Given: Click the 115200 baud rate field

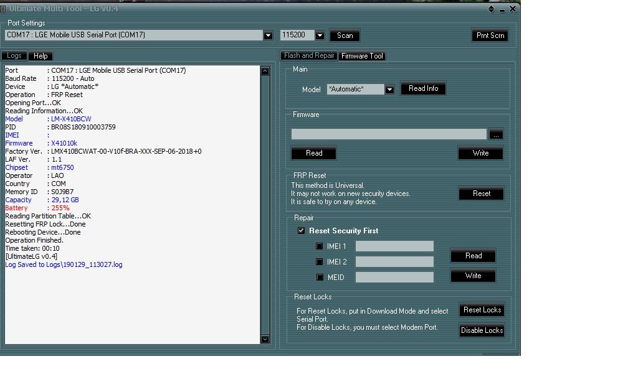Looking at the screenshot, I should pyautogui.click(x=297, y=35).
